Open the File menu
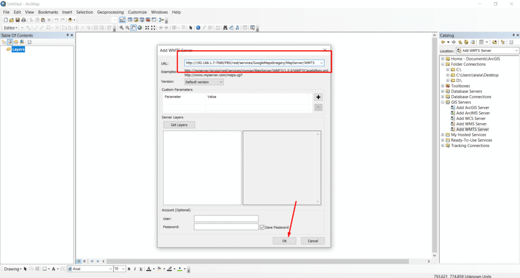 (x=6, y=12)
